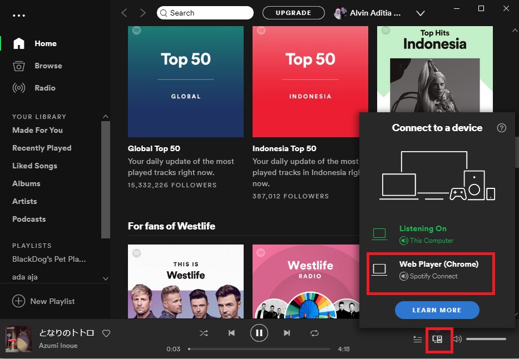Expand the account dropdown arrow

coord(421,13)
